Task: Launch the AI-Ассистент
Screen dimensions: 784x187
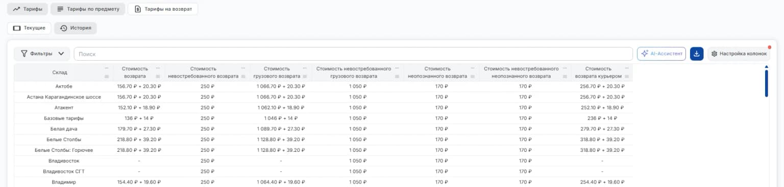Action: pyautogui.click(x=661, y=54)
